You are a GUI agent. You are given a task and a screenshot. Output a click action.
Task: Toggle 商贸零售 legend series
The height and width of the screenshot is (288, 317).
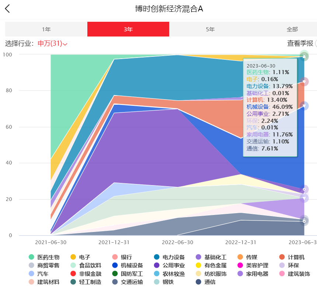tap(44, 265)
